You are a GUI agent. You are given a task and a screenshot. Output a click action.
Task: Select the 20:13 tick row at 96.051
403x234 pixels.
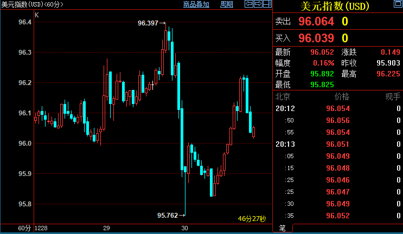(x=337, y=144)
